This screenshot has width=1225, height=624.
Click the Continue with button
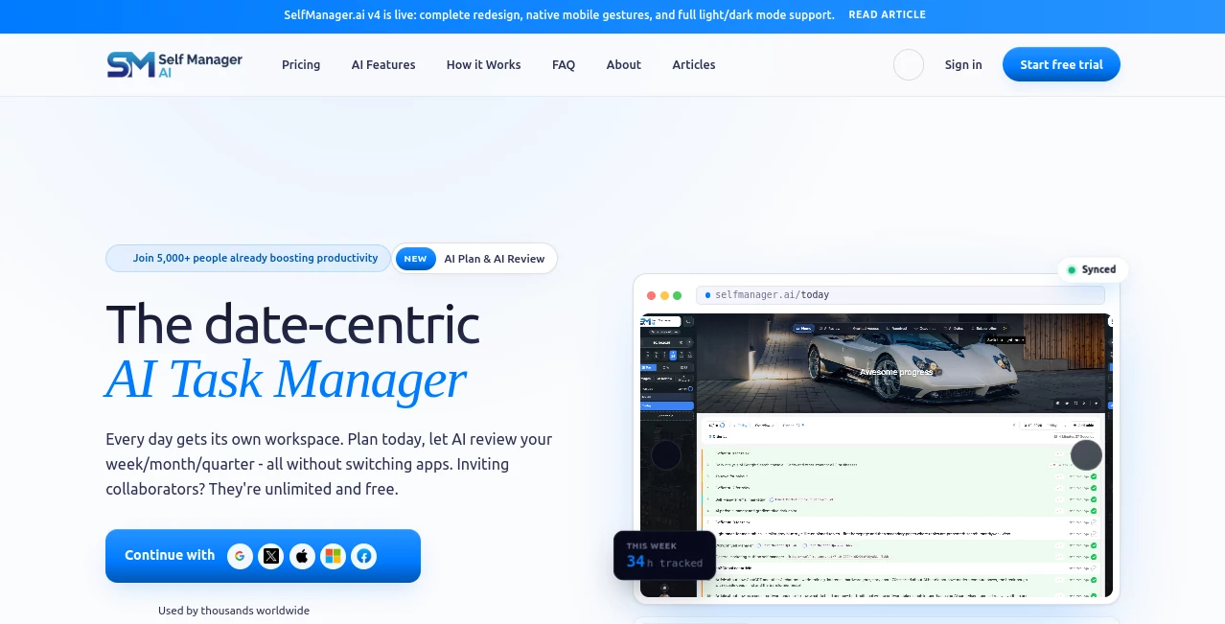click(263, 556)
